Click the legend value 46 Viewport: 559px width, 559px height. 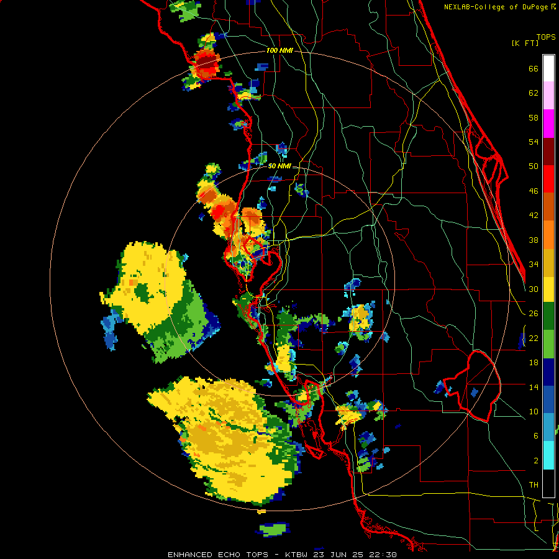(534, 191)
